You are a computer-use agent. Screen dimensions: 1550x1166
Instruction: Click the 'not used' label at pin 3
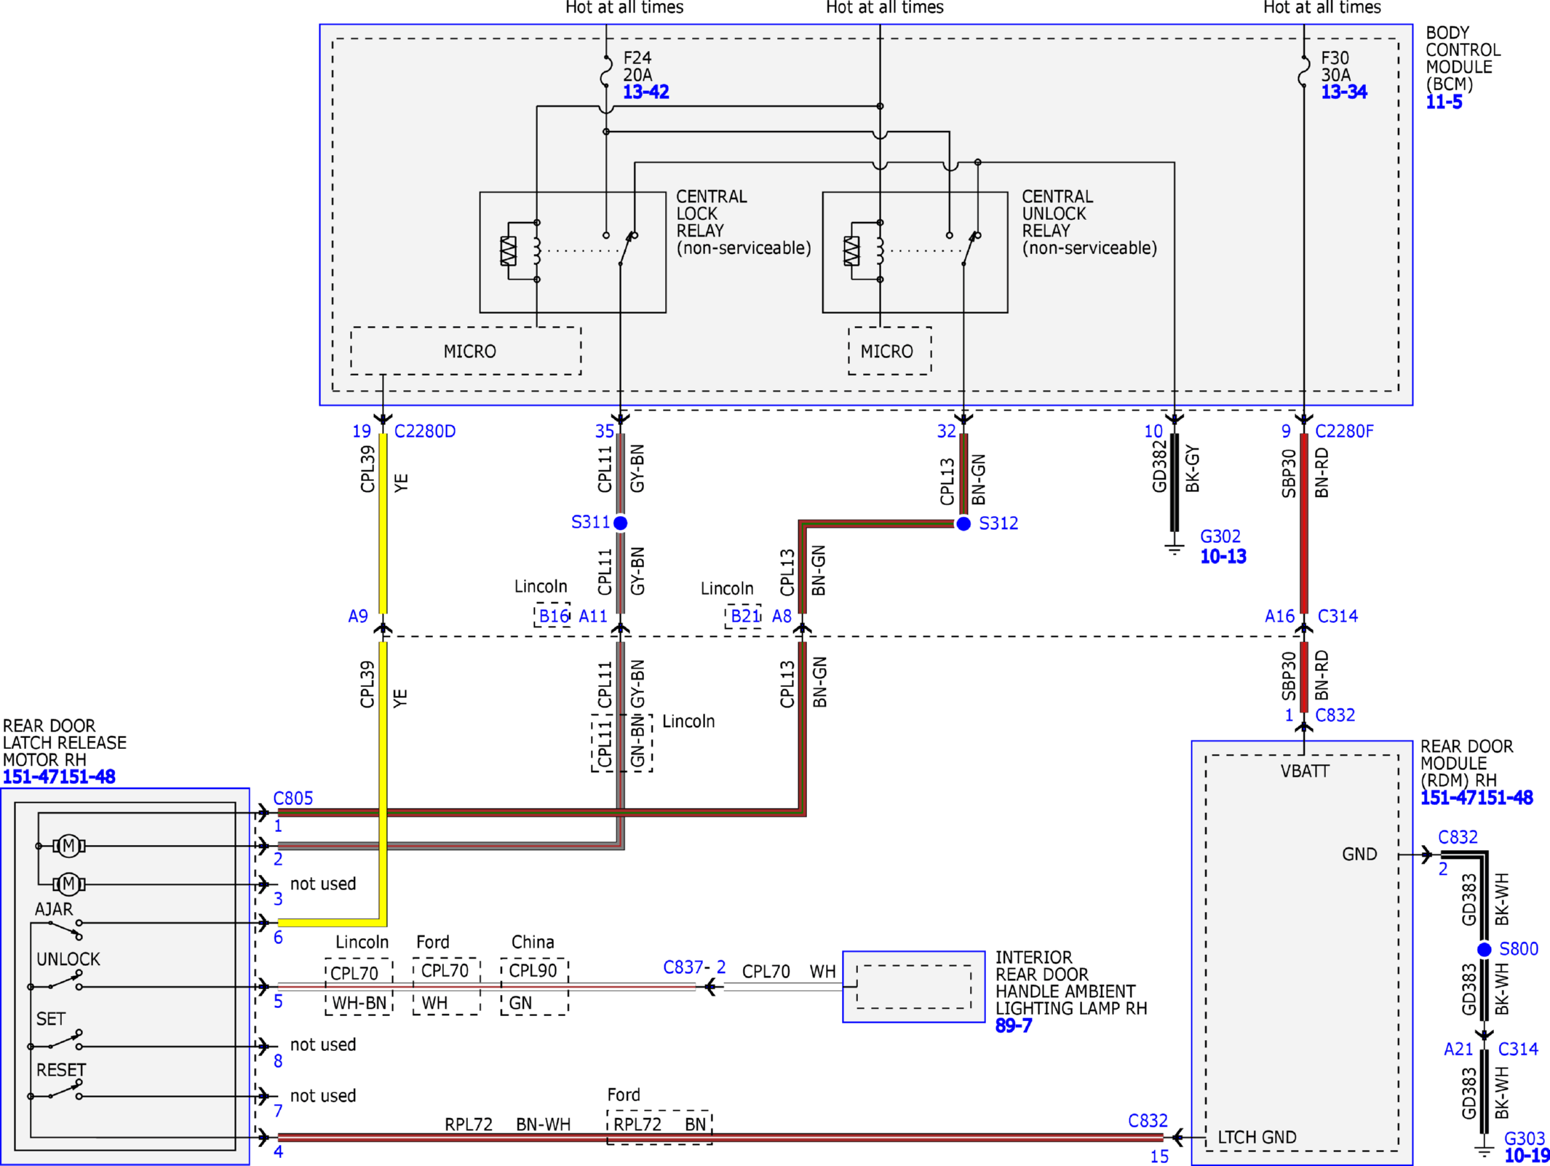[x=323, y=884]
